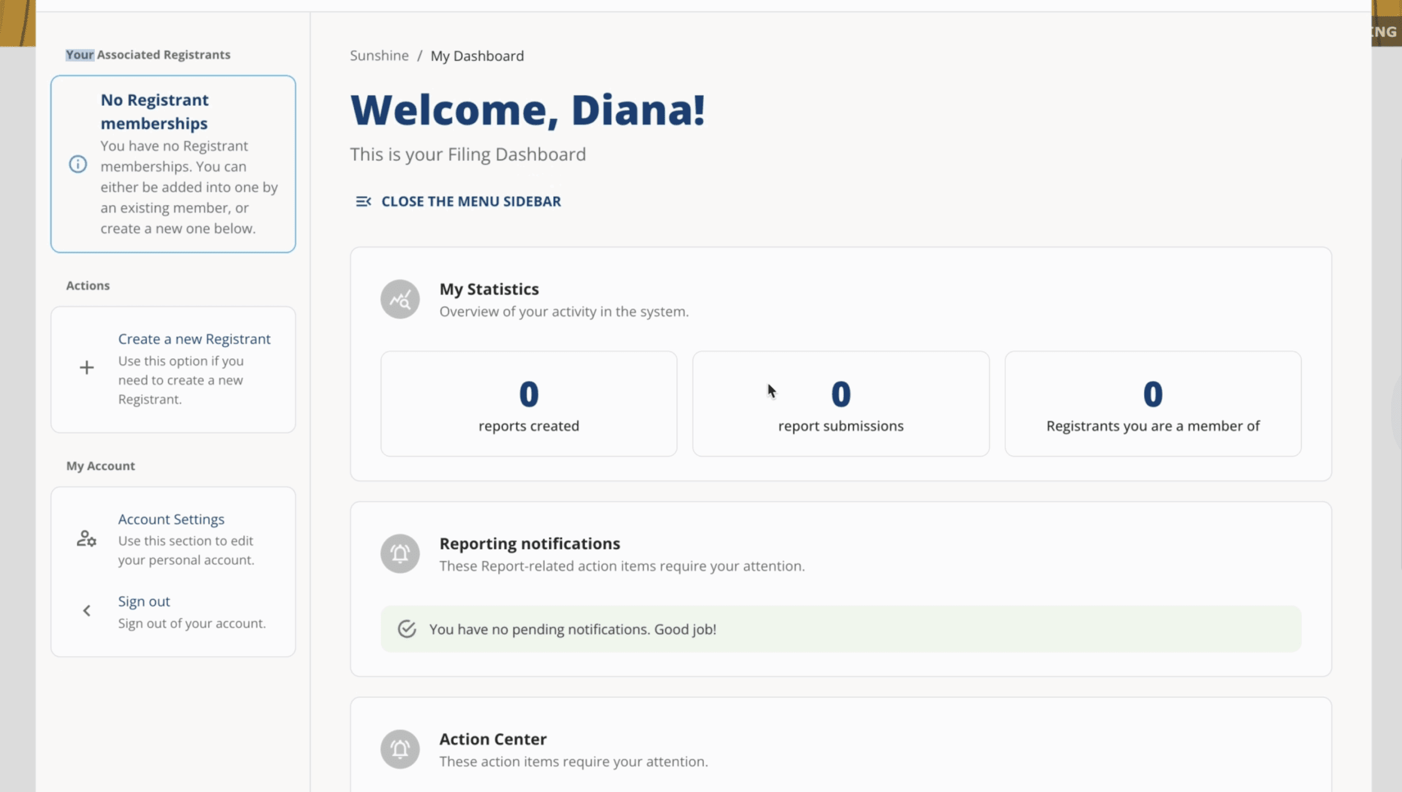Click the Action Center bell icon
The width and height of the screenshot is (1402, 792).
tap(400, 749)
